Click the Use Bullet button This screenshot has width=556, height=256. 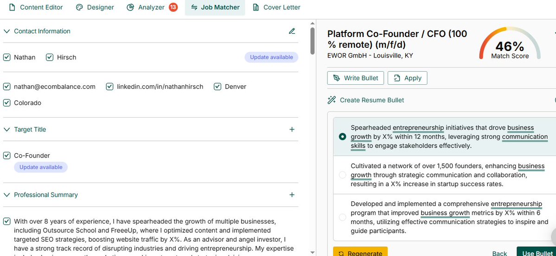pos(536,252)
